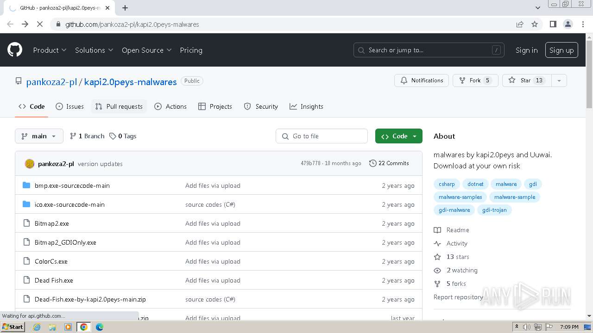Switch to the Projects tab
Screen dimensions: 593x333
215,106
